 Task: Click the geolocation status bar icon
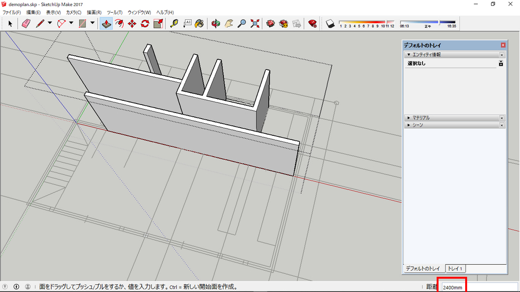[x=5, y=287]
